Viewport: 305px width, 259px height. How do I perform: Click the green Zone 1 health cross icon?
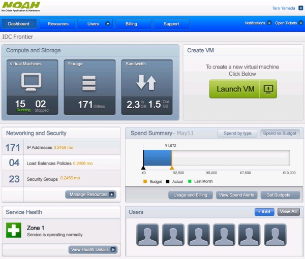click(x=13, y=230)
